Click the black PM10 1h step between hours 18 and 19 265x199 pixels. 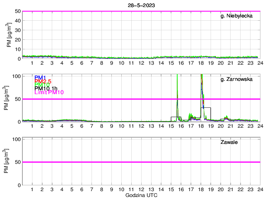click(206, 108)
